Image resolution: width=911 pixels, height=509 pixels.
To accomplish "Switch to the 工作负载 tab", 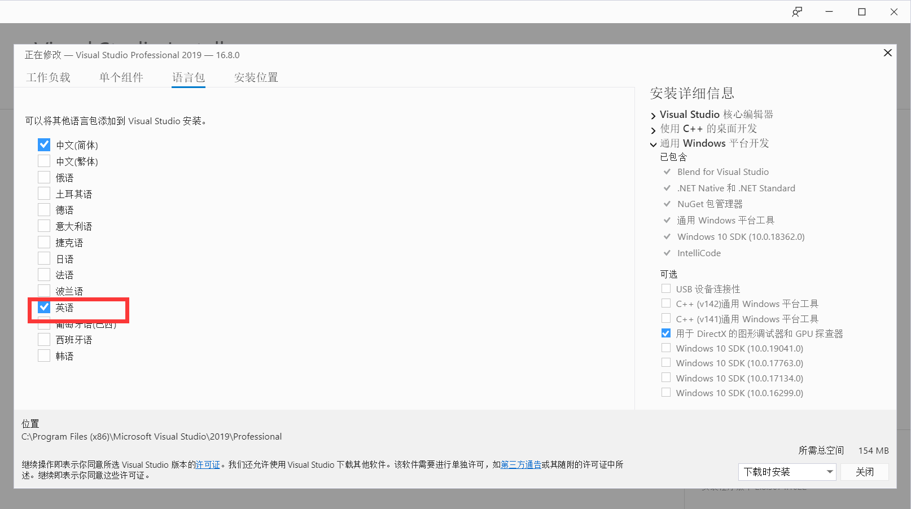I will [x=49, y=77].
